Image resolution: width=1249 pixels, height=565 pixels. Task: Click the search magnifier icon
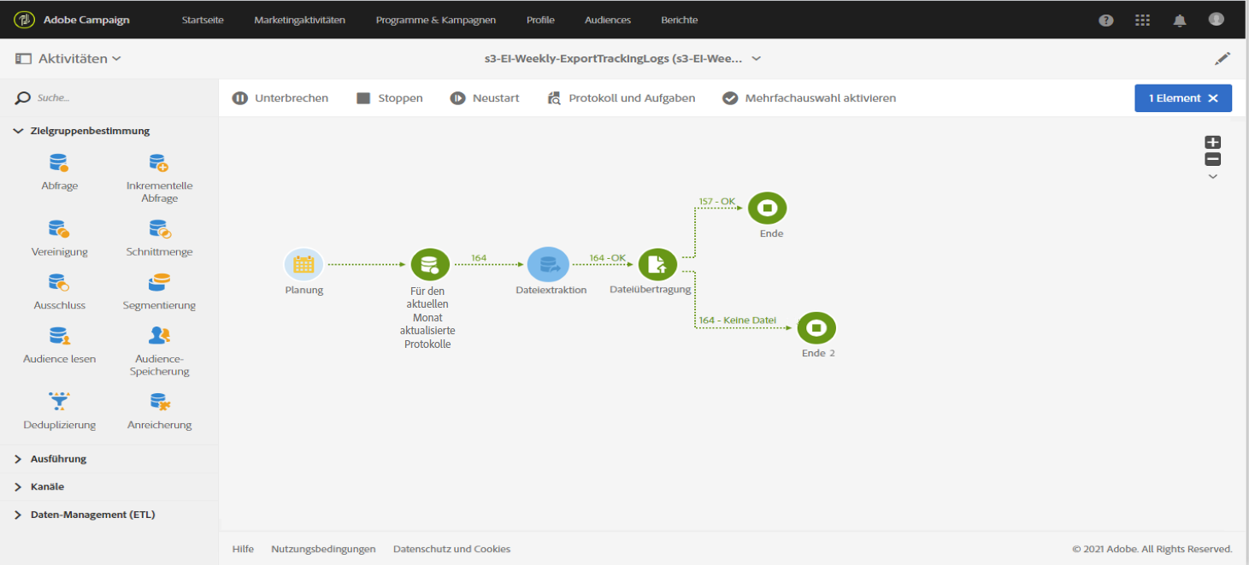click(23, 99)
